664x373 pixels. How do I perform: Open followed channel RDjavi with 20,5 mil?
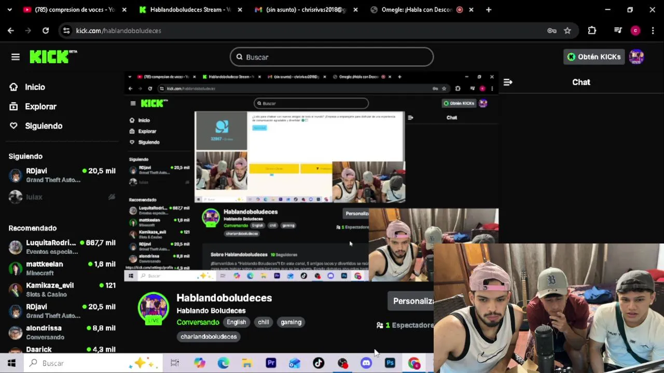[62, 175]
